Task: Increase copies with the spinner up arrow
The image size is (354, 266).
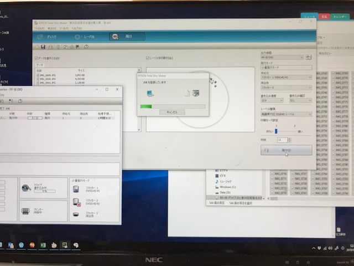Action: pos(289,139)
